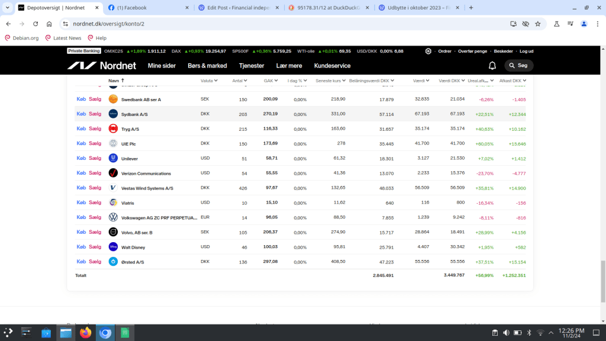Open the Børs & marked menu

[x=207, y=66]
